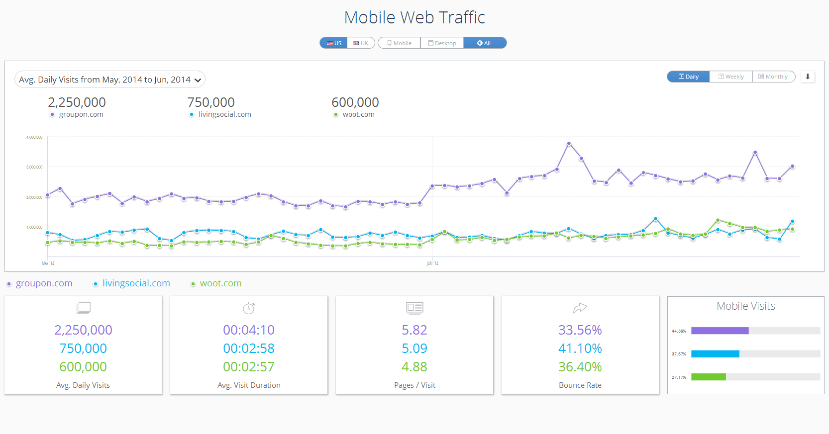
Task: Select All devices filter
Action: click(485, 43)
